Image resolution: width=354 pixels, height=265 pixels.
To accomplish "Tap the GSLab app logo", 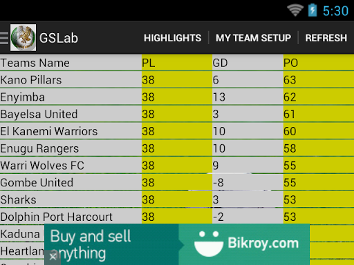I will (x=23, y=38).
